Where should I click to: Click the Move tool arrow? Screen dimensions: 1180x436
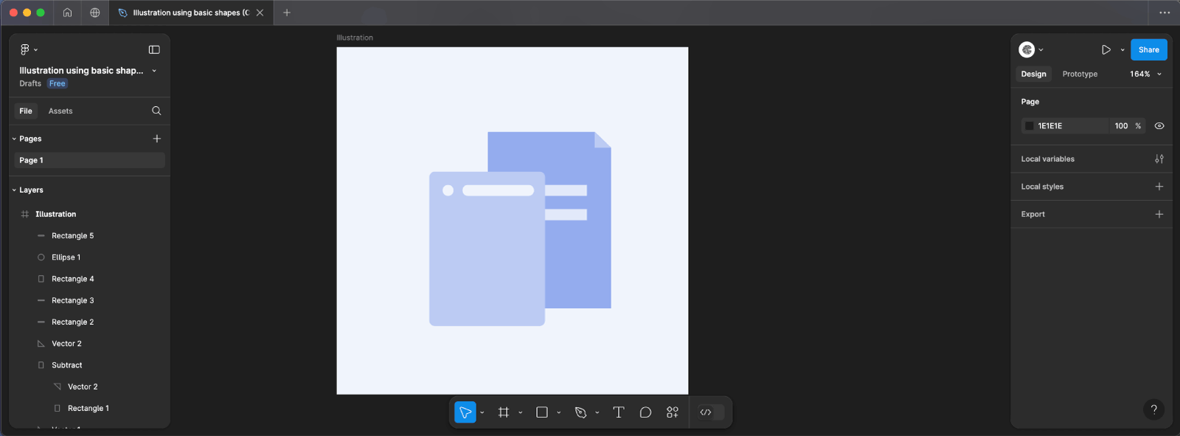(x=465, y=412)
